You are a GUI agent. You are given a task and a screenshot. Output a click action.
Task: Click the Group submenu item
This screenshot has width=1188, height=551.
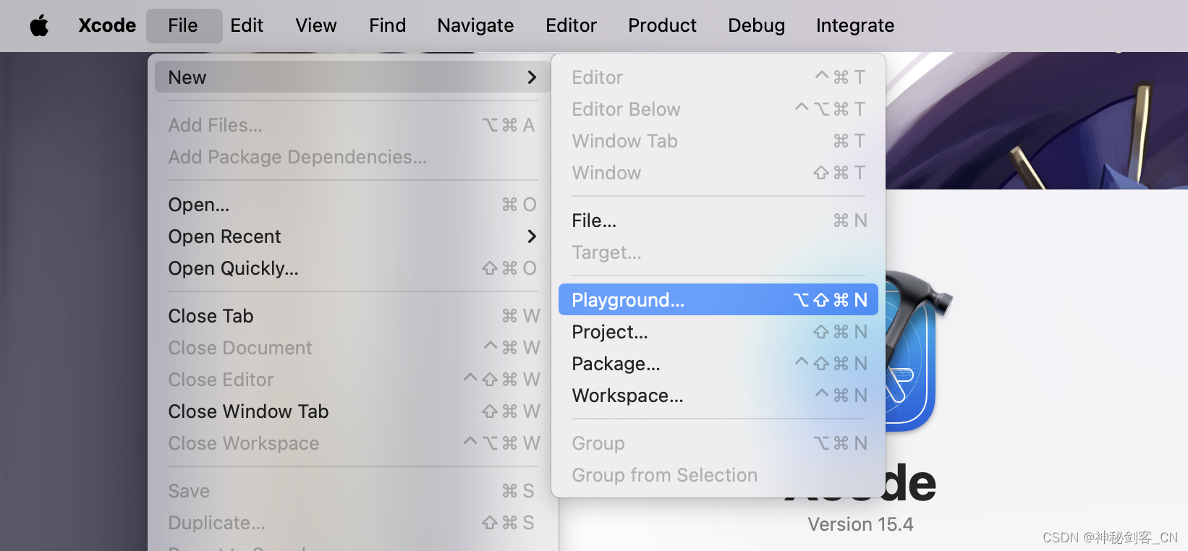pos(718,443)
